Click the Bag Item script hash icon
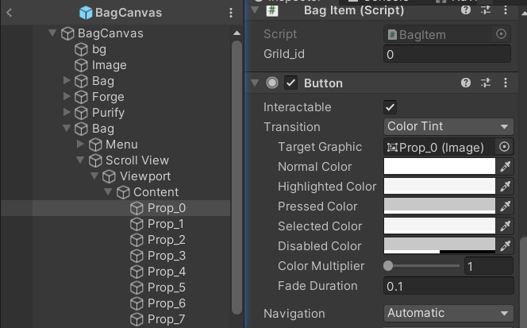Screen dimensions: 527x328 pos(272,10)
